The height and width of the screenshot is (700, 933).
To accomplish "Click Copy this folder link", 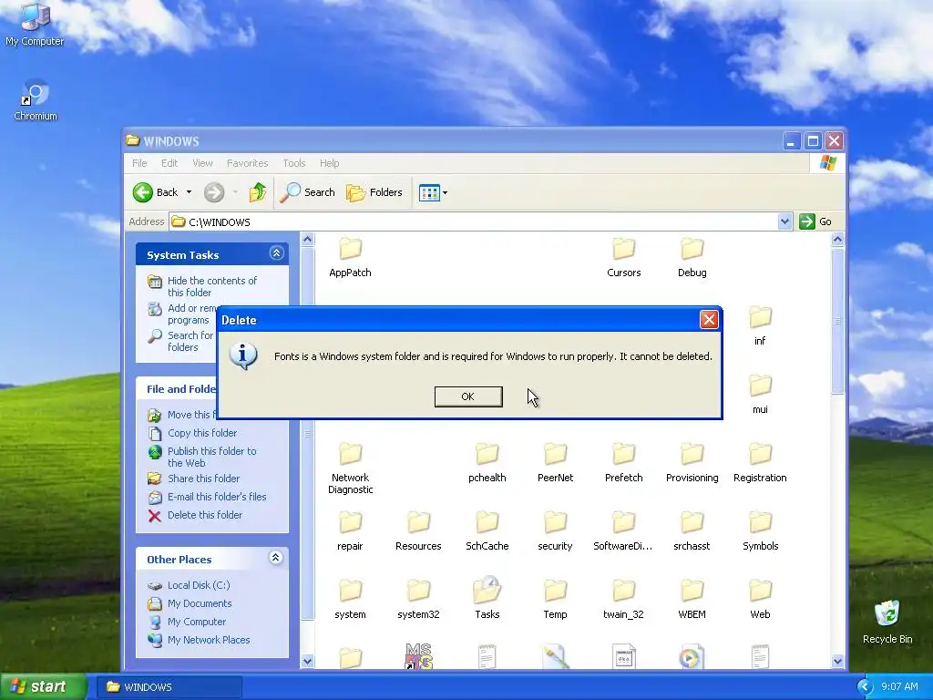I will tap(202, 433).
